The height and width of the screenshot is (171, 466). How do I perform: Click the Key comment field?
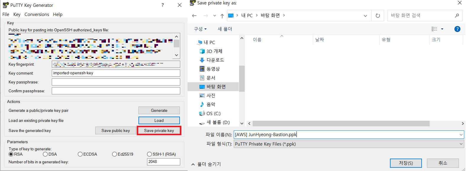point(116,73)
